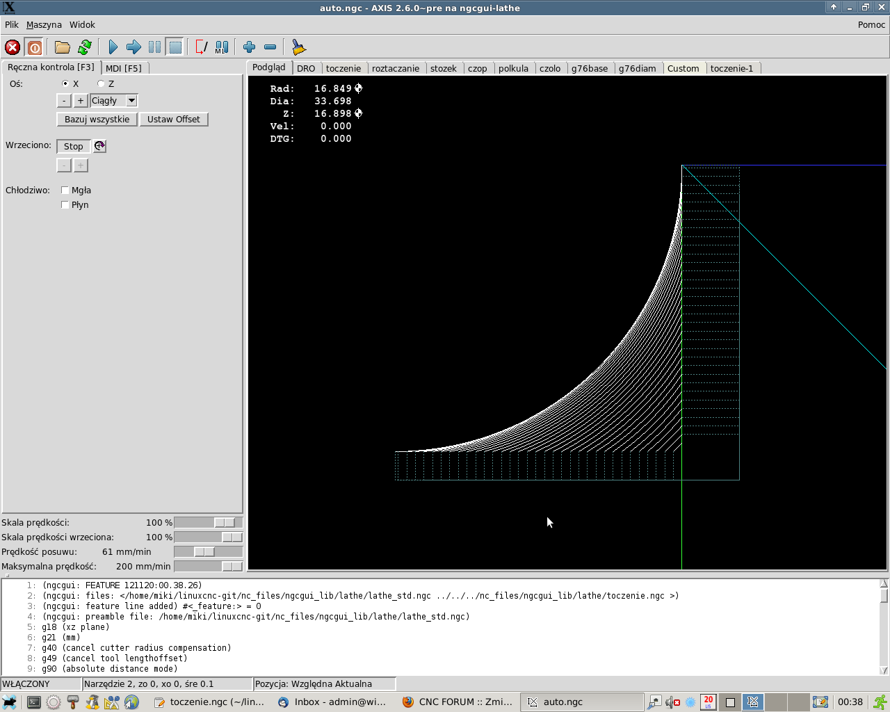Open the g76base tab
Image resolution: width=890 pixels, height=712 pixels.
[x=590, y=68]
